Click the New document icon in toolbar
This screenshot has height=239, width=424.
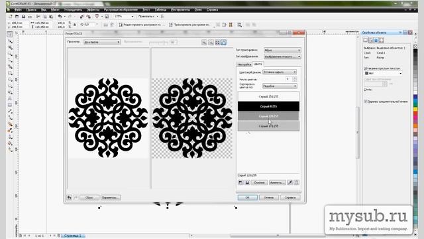click(x=11, y=17)
